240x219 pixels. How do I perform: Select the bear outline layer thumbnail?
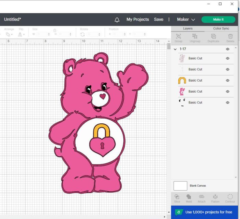[x=182, y=59]
